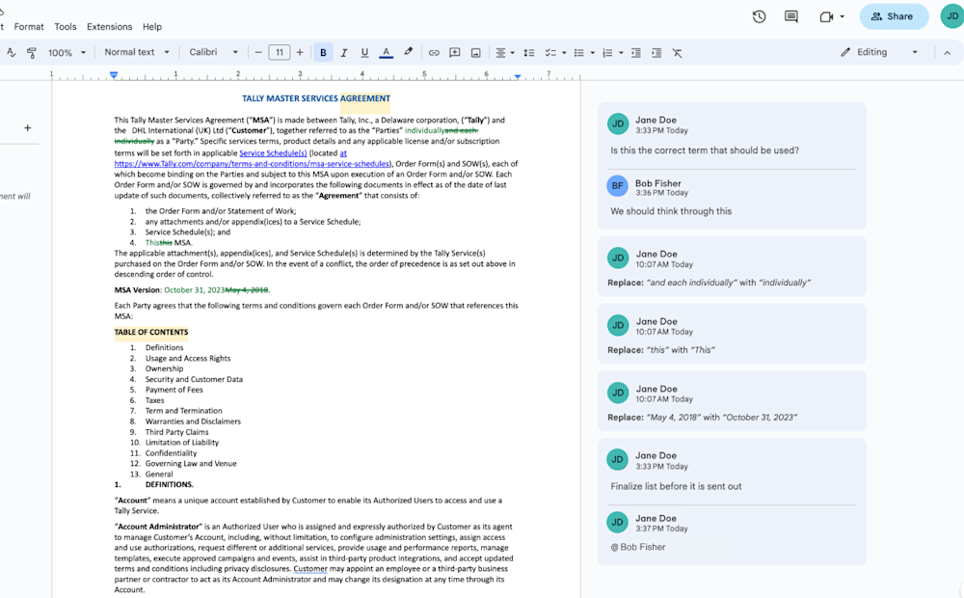Open the Tools menu
Image resolution: width=964 pixels, height=598 pixels.
[65, 26]
